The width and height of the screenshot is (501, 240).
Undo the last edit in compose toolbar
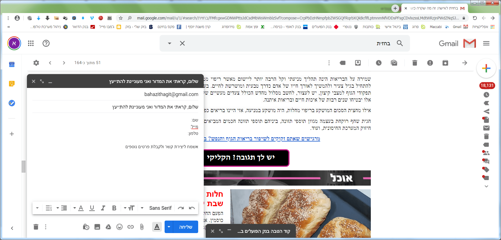[192, 208]
